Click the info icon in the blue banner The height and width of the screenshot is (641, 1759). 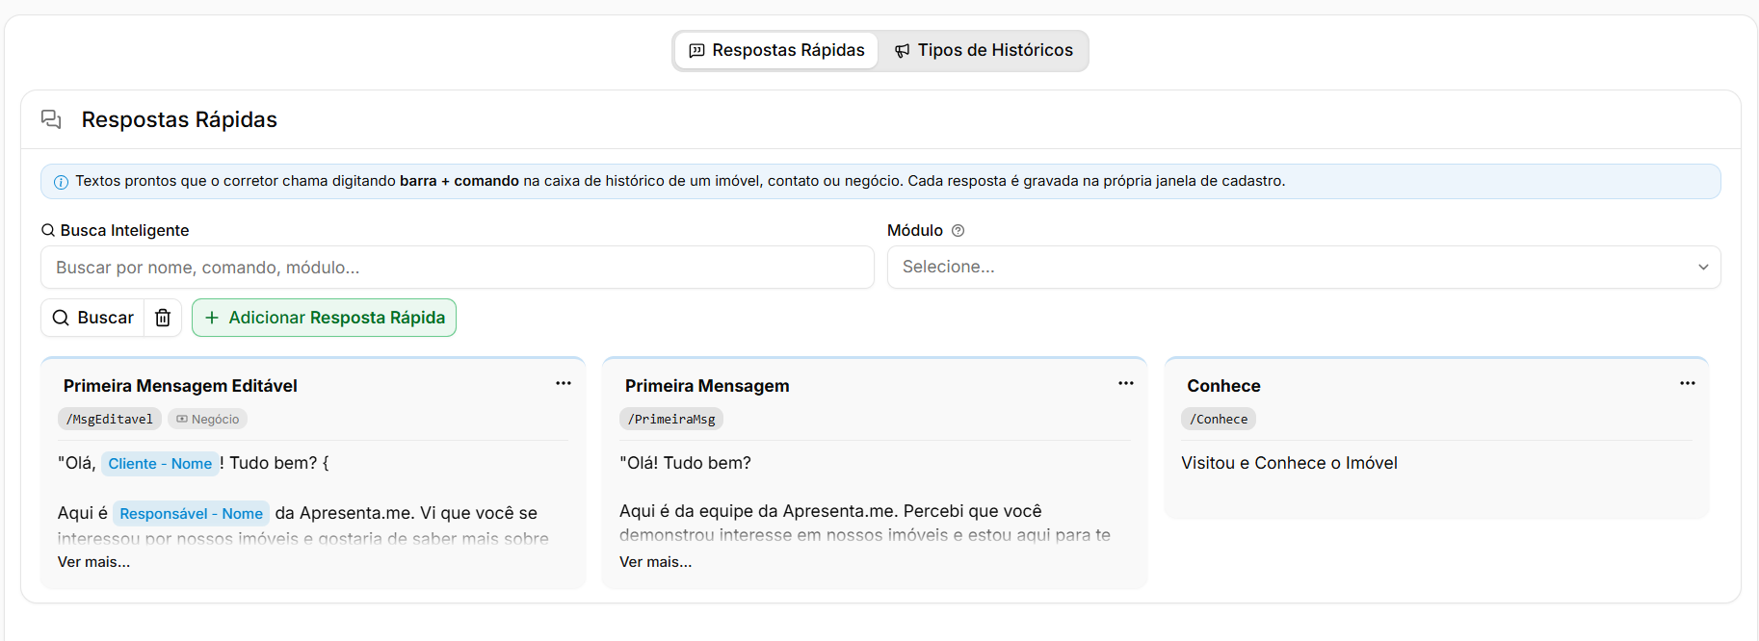61,182
